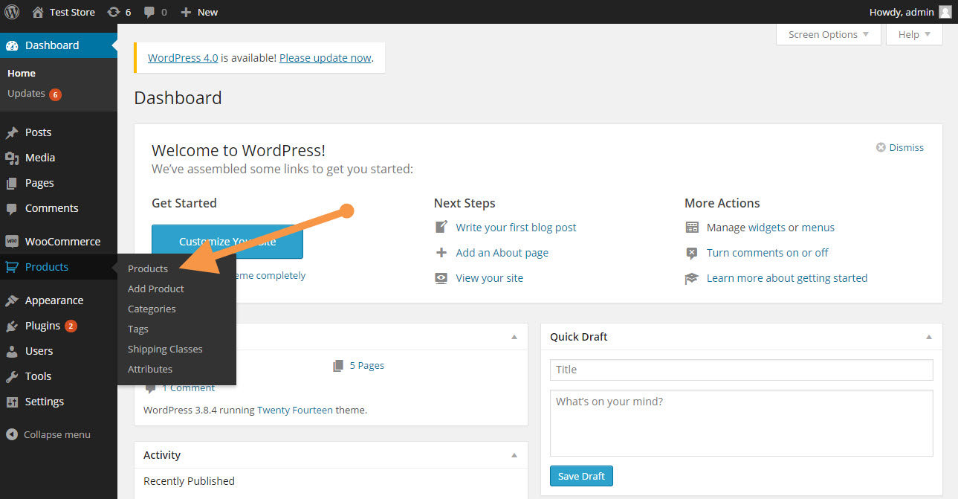Click the Tools wrench icon
The height and width of the screenshot is (499, 958).
click(12, 376)
